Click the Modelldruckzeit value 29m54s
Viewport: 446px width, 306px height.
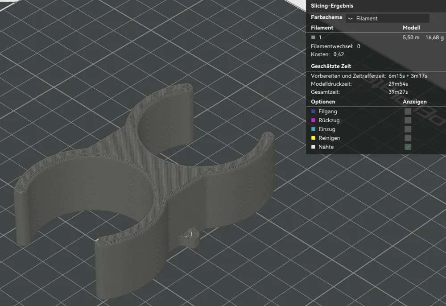click(x=398, y=84)
